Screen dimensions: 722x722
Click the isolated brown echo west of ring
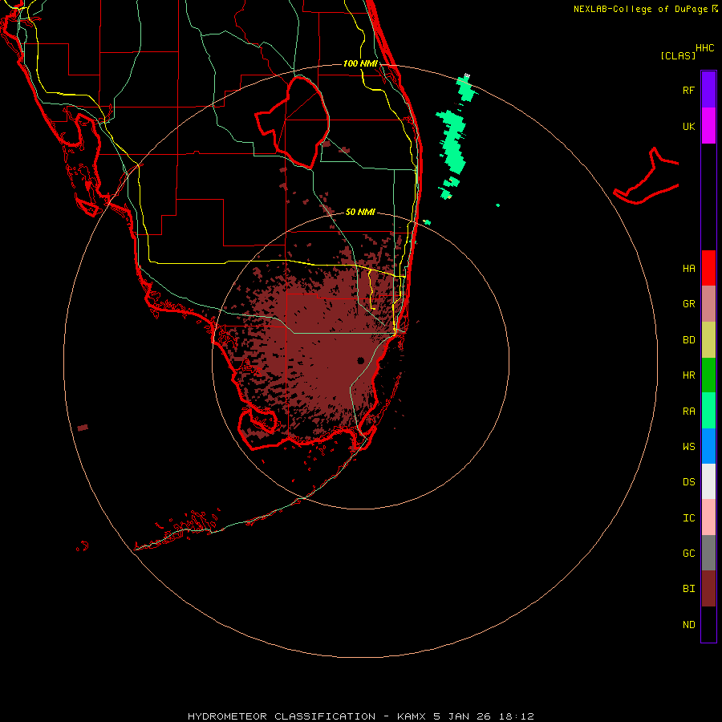83,428
